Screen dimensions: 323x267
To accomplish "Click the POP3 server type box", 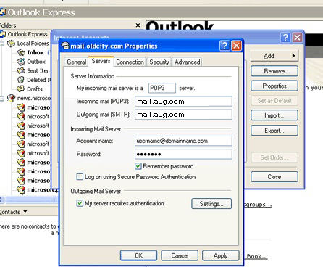I will click(162, 88).
